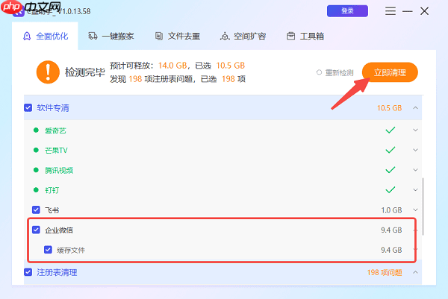Click the 企业微信 row label
448x299 pixels.
(x=59, y=230)
